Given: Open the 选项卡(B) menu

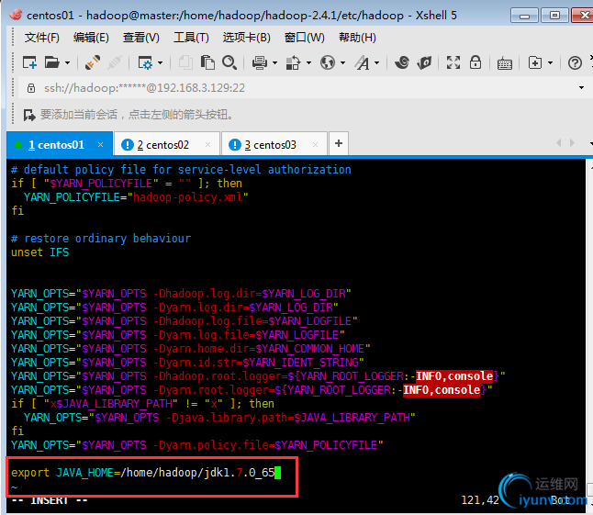Looking at the screenshot, I should 246,38.
